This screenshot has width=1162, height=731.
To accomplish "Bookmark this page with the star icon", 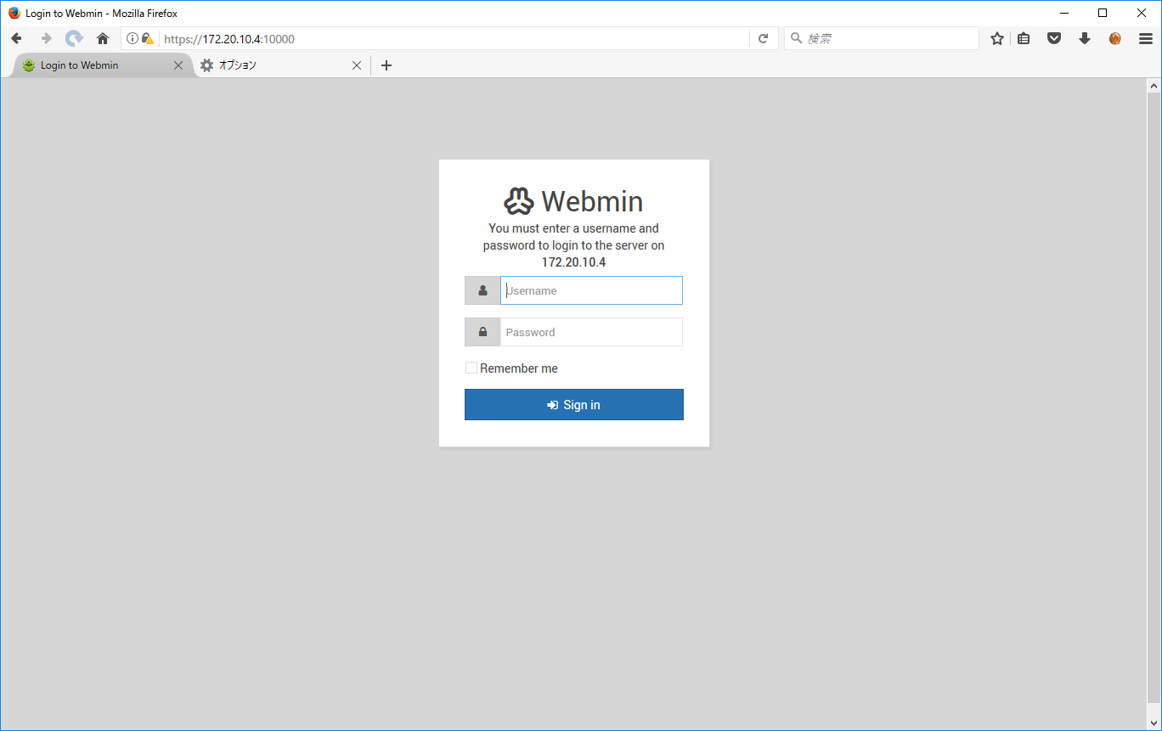I will [x=997, y=38].
